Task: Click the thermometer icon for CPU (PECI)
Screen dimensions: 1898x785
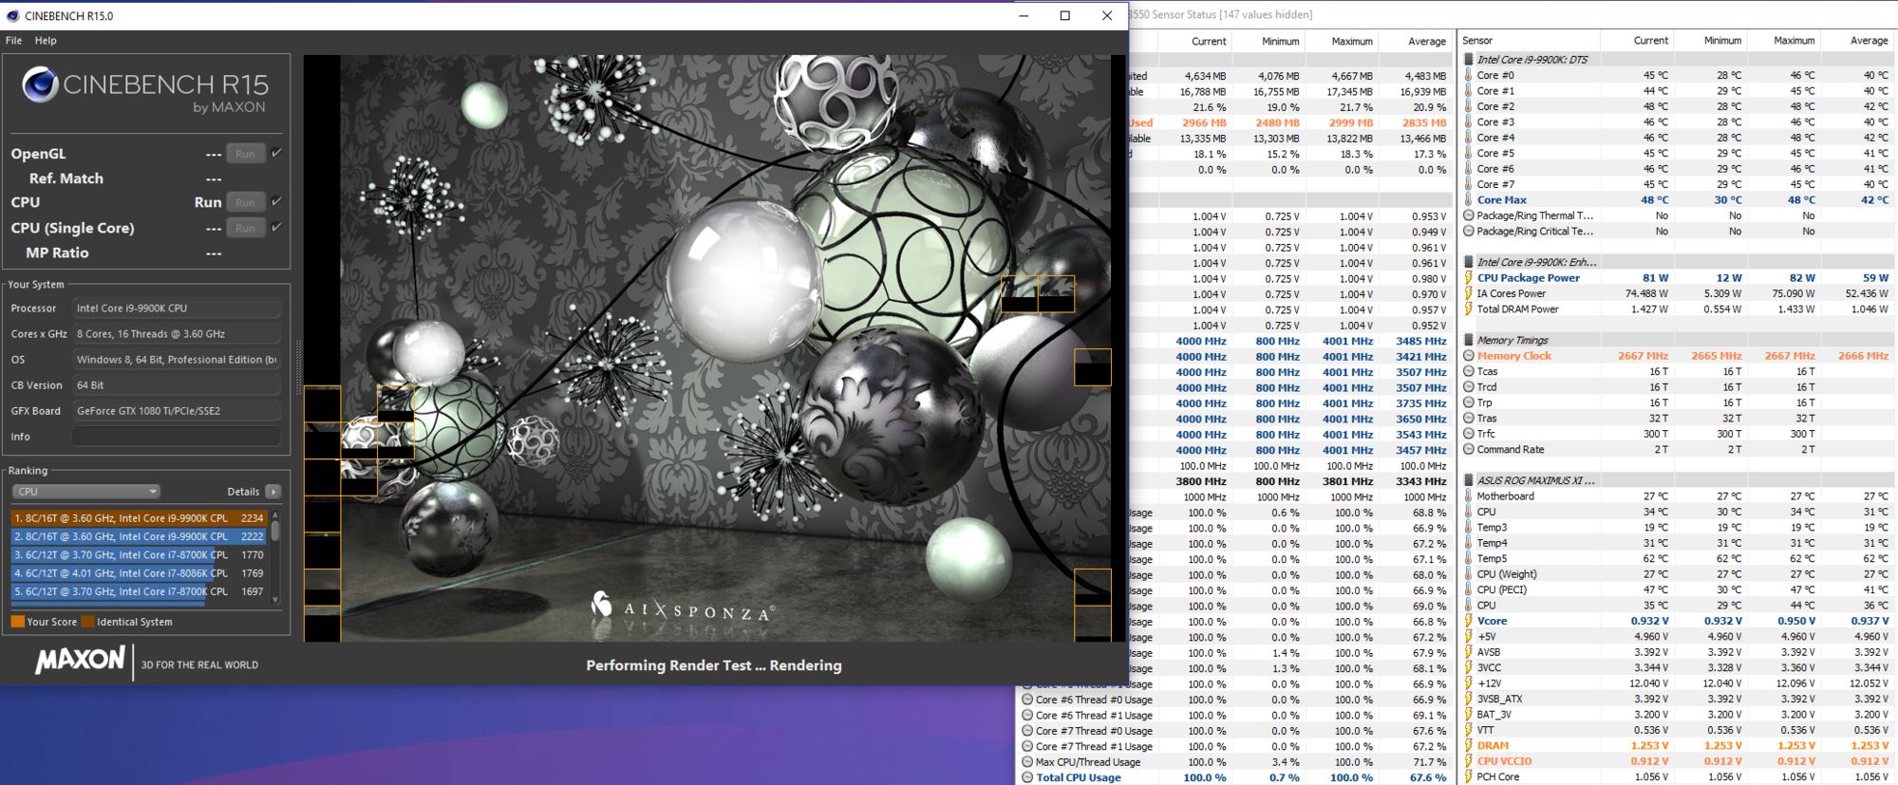Action: (1469, 589)
